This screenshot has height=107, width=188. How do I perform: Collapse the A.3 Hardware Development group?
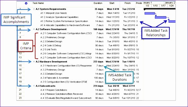(x=34, y=62)
